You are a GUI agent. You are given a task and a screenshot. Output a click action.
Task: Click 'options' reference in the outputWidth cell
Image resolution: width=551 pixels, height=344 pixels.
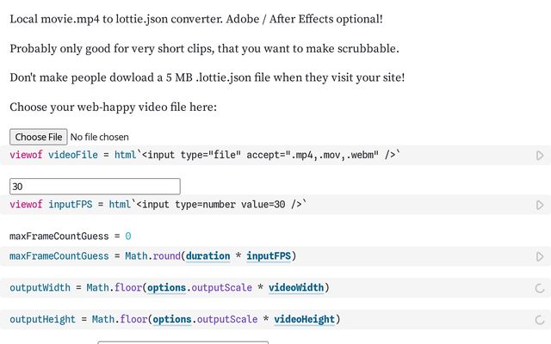tap(171, 287)
